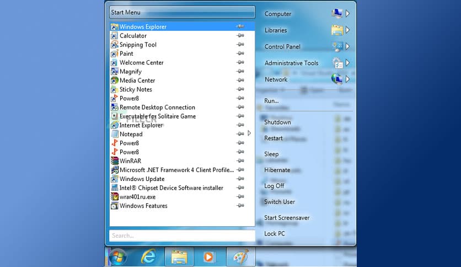Screen dimensions: 461x267
Task: Click the Start Menu header bar
Action: 182,12
